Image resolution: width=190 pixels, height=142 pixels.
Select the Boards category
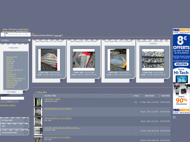coord(9,61)
